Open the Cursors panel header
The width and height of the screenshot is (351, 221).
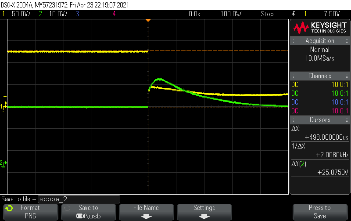pos(320,120)
